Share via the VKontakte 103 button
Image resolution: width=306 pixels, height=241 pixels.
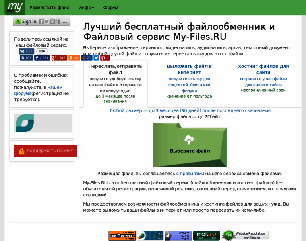click(26, 58)
